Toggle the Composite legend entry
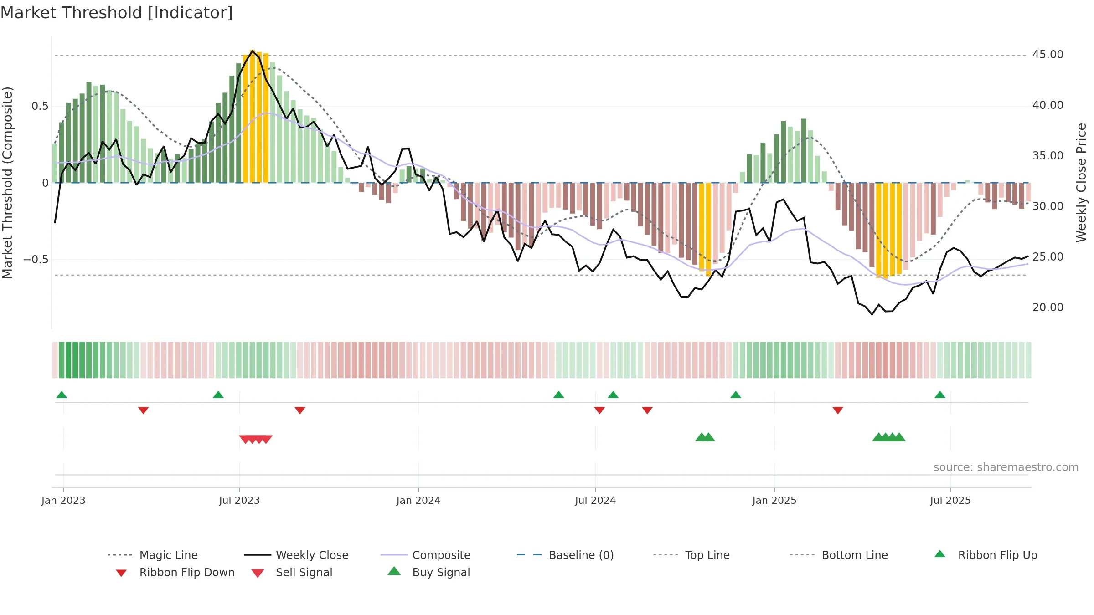The width and height of the screenshot is (1094, 615). tap(426, 555)
